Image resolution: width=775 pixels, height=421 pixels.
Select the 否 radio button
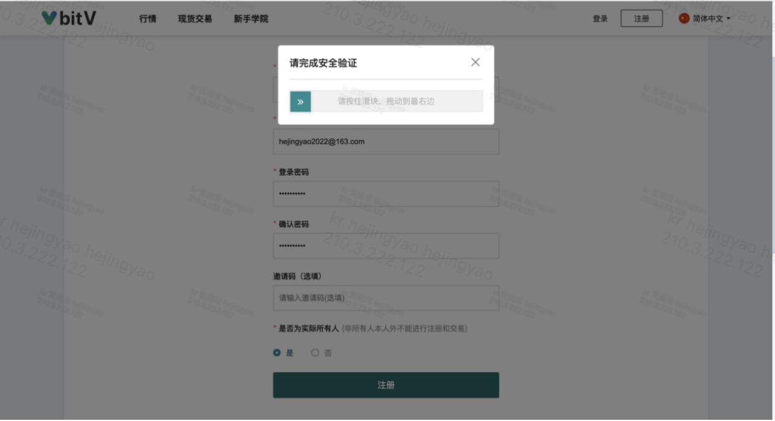(x=314, y=352)
